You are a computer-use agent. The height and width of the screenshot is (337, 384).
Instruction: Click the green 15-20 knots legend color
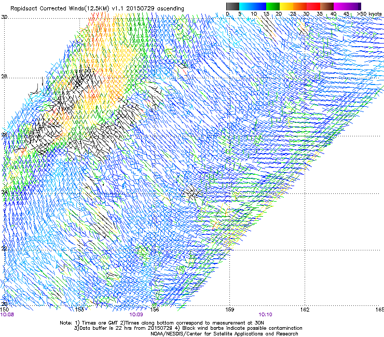click(273, 6)
